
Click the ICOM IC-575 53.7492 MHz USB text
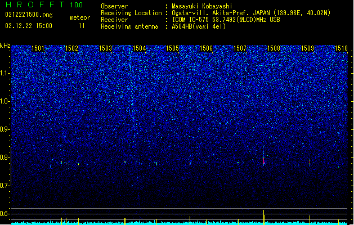pos(226,20)
